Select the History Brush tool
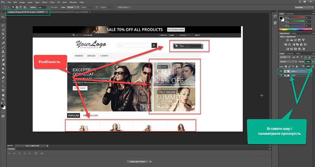Screen dimensions: 315x167 click(3, 56)
